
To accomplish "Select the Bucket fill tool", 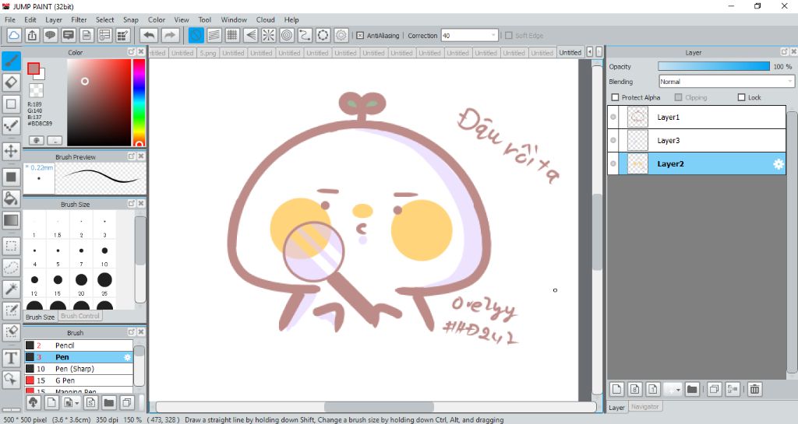I will click(x=11, y=198).
